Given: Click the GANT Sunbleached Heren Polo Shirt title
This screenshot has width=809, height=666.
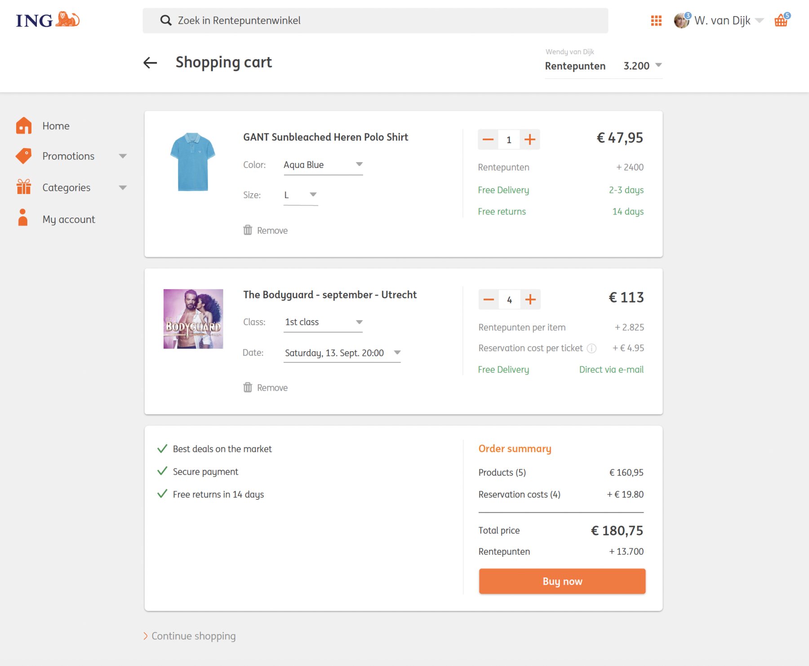Looking at the screenshot, I should tap(325, 137).
